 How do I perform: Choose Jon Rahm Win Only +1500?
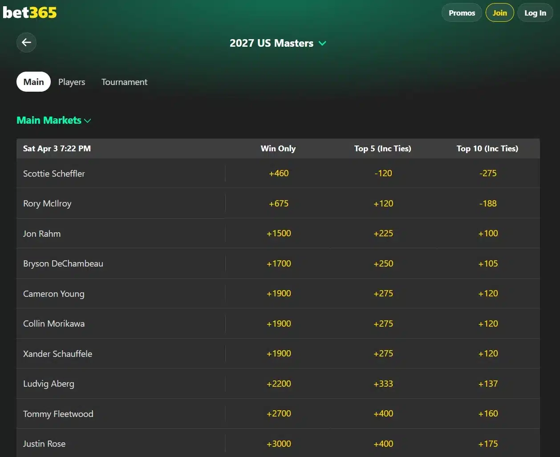(279, 233)
